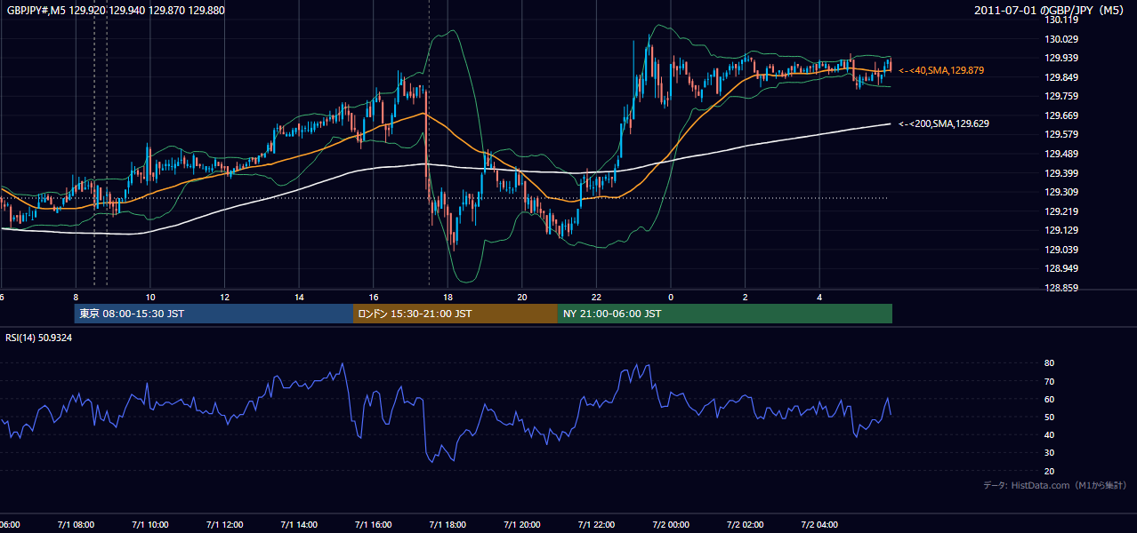Click the 7/1 14:00 time axis label

coord(299,525)
